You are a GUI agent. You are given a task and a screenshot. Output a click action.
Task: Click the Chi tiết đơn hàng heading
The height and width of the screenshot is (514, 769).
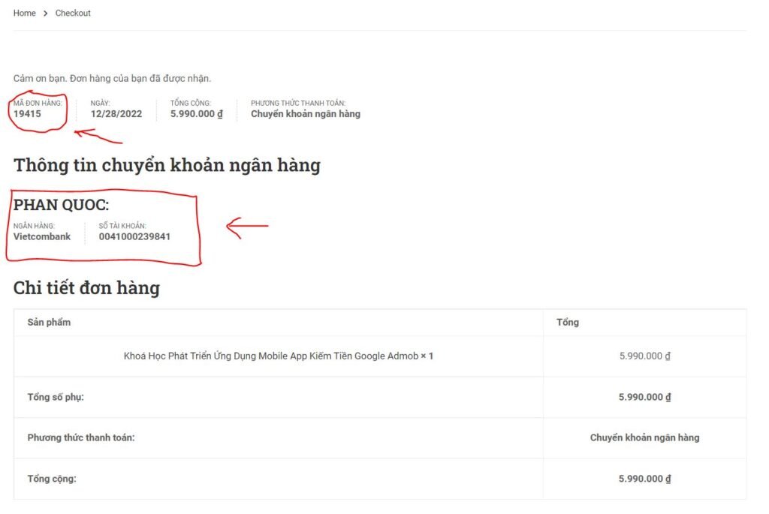click(86, 287)
